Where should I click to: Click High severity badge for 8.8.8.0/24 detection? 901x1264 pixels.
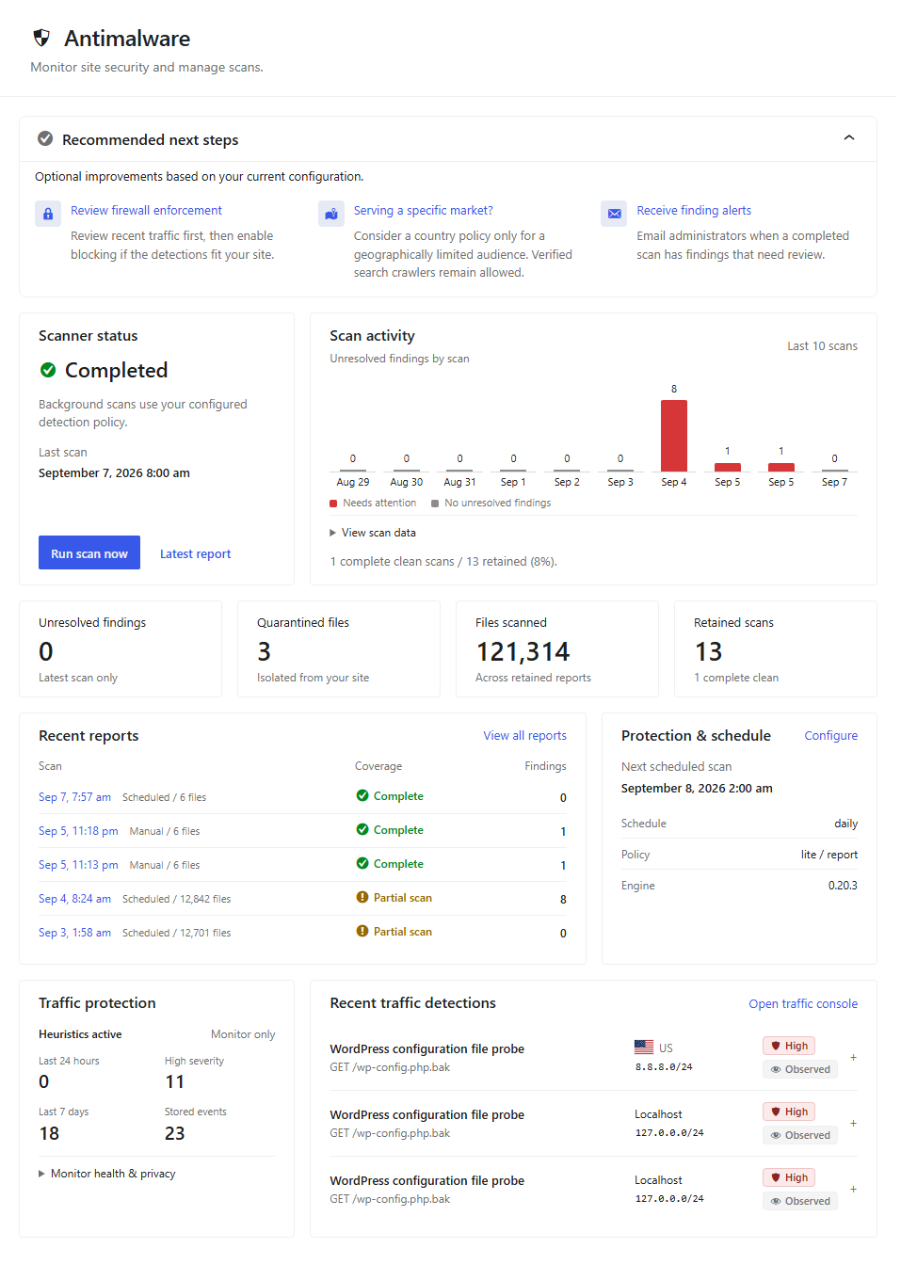789,1046
